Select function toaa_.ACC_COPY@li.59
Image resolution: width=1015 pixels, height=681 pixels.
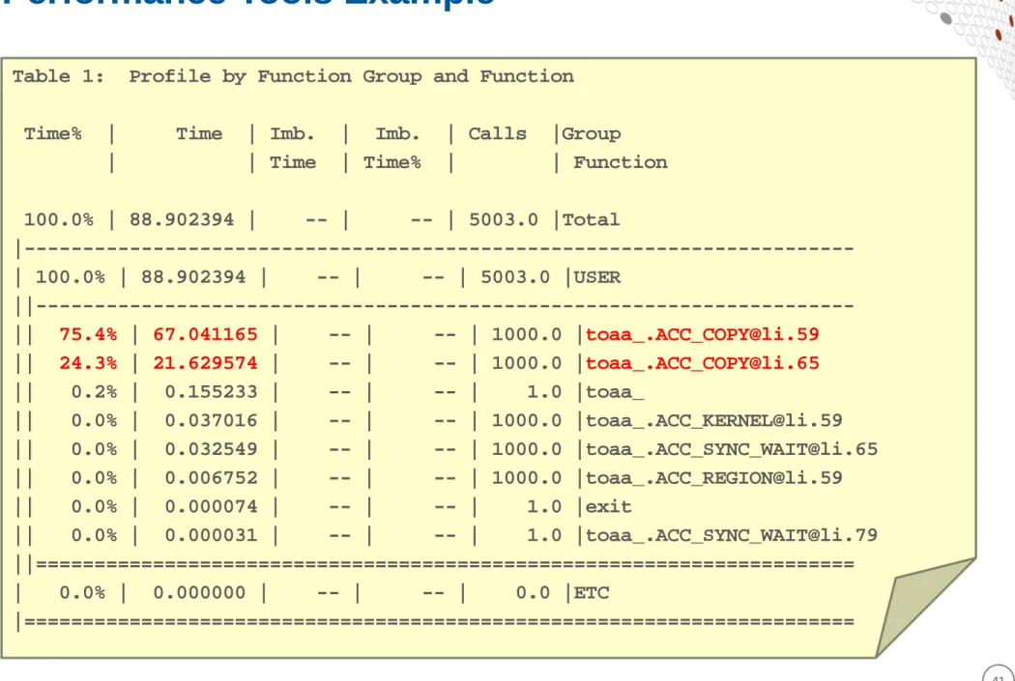pos(703,334)
